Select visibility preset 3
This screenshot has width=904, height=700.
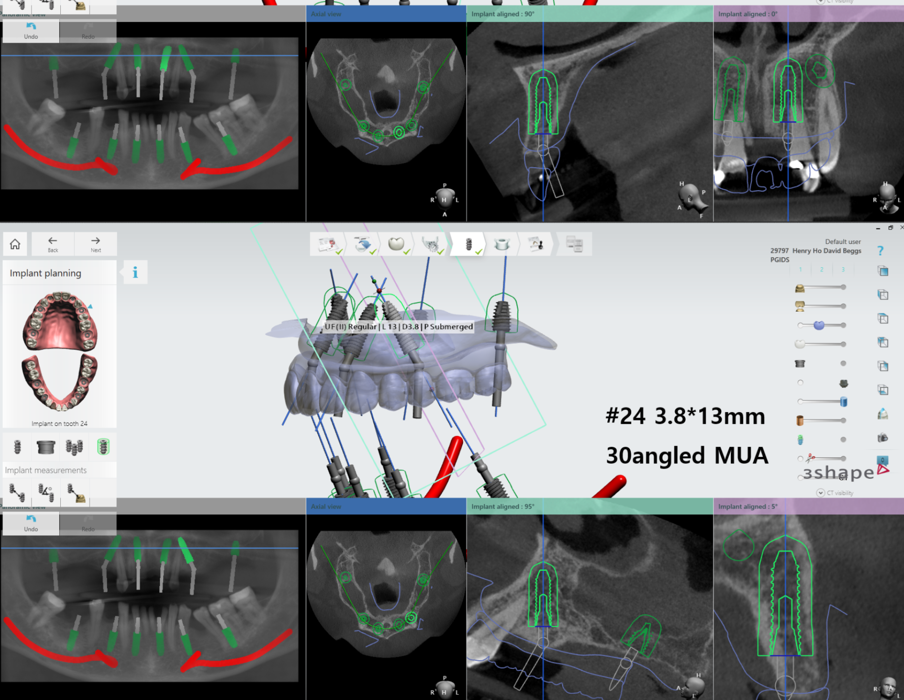click(x=843, y=269)
